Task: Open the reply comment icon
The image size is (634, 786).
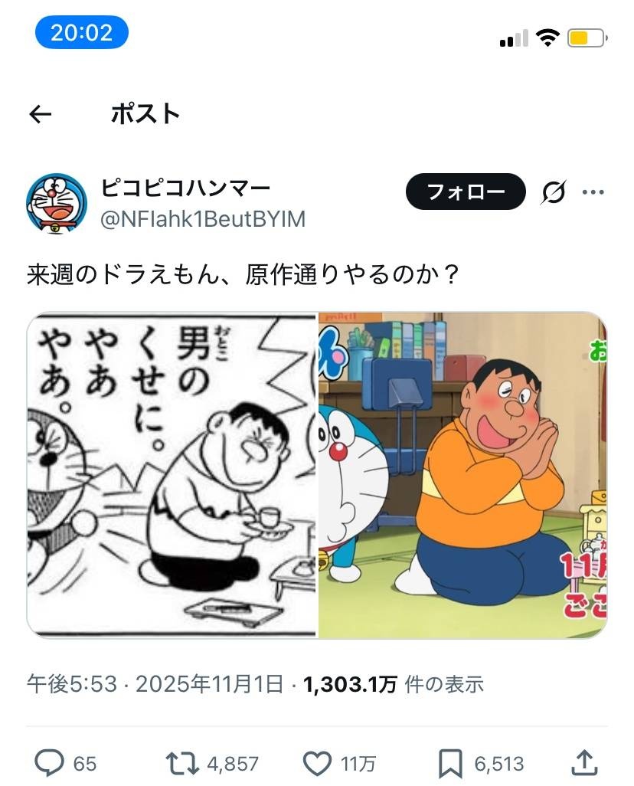Action: tap(49, 763)
